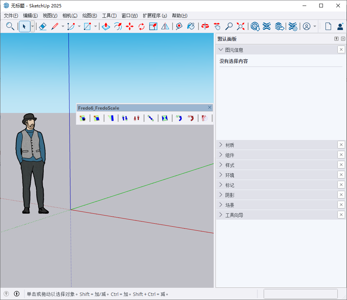Select the Eraser tool
This screenshot has height=300, width=347.
pos(43,26)
